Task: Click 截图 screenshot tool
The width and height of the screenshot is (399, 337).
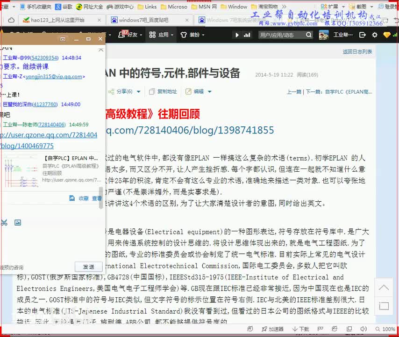Action: click(x=358, y=7)
